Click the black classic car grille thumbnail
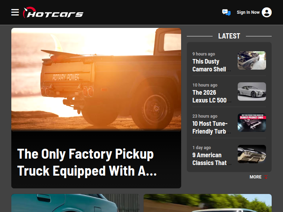 (x=252, y=154)
